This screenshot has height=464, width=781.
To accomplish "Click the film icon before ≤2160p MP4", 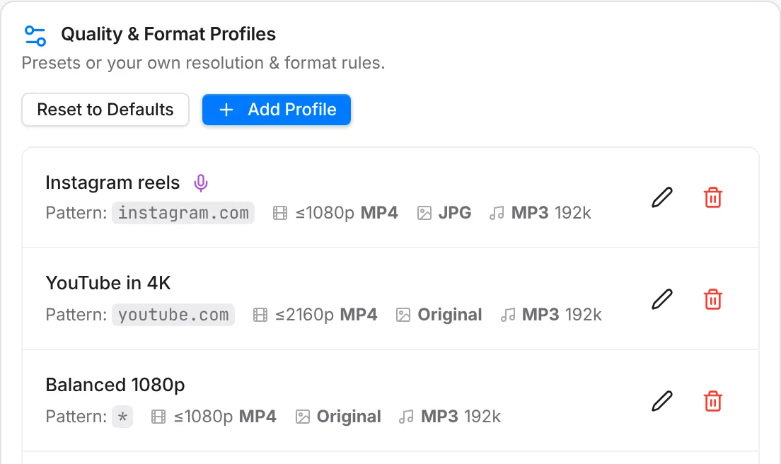I will coord(260,315).
